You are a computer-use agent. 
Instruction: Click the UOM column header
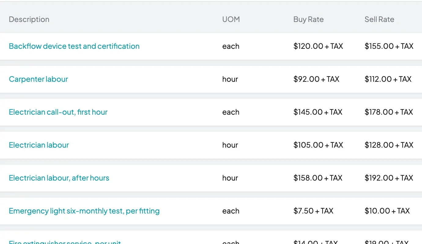[231, 19]
